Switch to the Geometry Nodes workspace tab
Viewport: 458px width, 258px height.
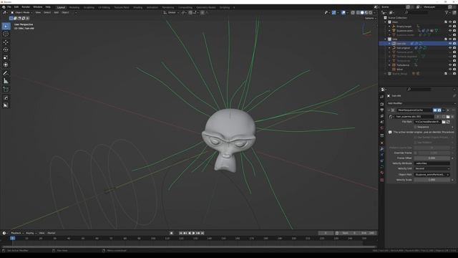206,7
